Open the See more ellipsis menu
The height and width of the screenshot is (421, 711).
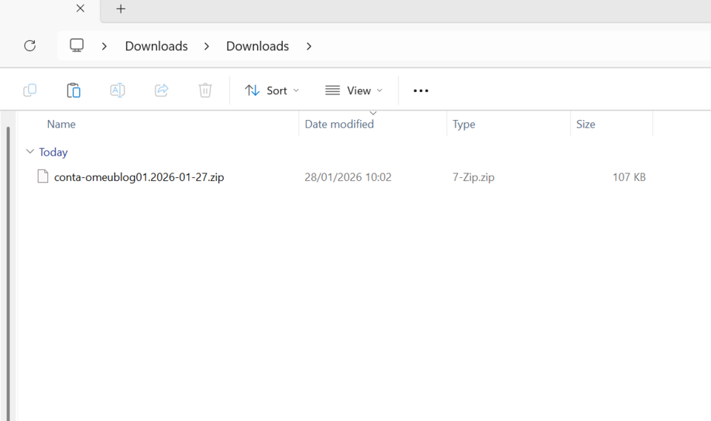pyautogui.click(x=421, y=90)
